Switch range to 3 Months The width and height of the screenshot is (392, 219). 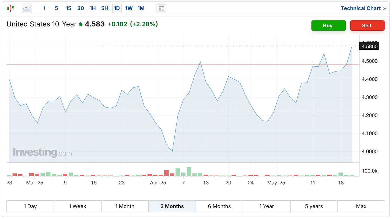(x=172, y=206)
